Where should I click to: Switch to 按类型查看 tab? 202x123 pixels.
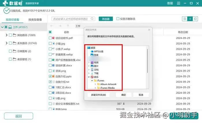tap(35, 20)
